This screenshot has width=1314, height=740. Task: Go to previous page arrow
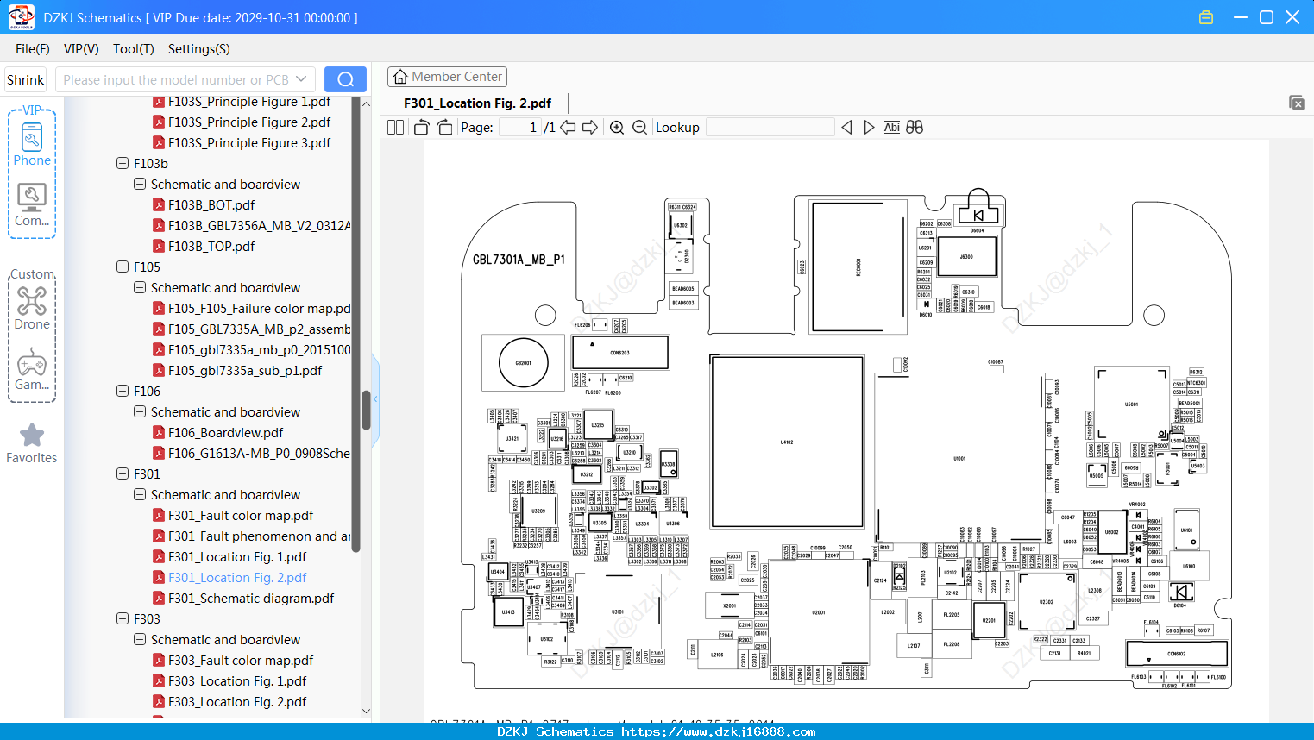click(x=568, y=128)
